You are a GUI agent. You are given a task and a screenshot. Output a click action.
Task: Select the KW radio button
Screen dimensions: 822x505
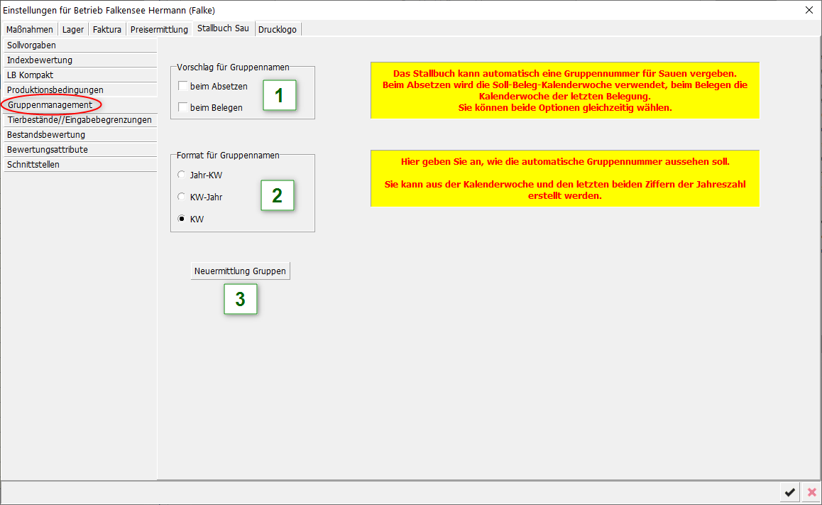182,219
